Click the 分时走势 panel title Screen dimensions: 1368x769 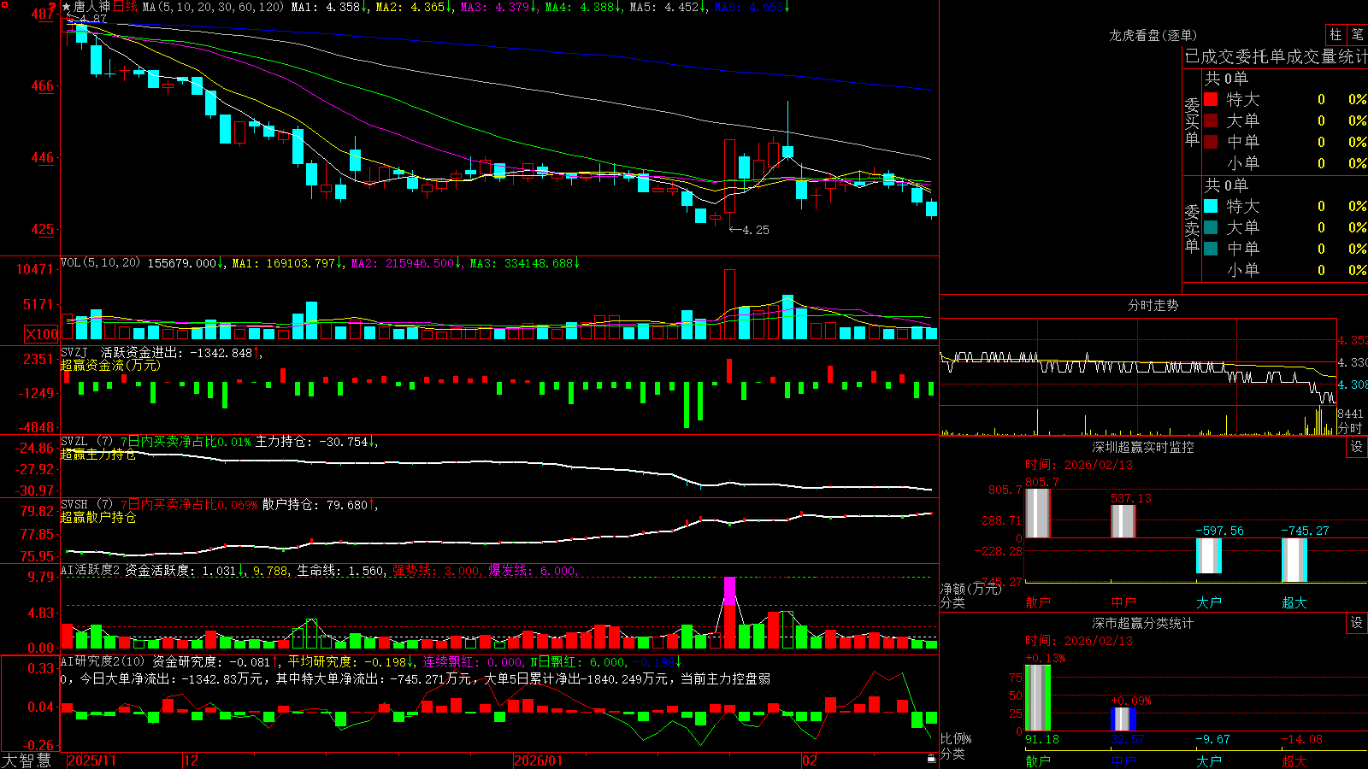click(x=1153, y=305)
